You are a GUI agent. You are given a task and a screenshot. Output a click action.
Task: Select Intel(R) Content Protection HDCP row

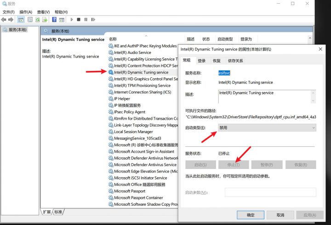pos(143,66)
